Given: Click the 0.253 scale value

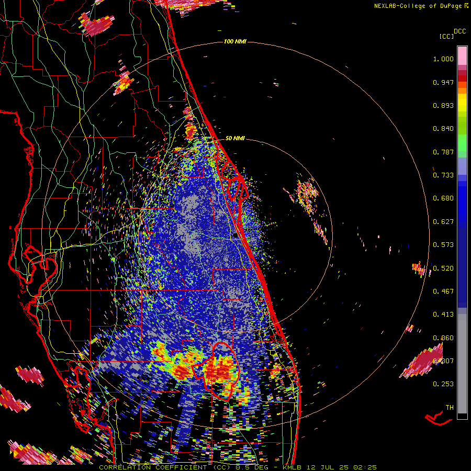Looking at the screenshot, I should (x=443, y=384).
